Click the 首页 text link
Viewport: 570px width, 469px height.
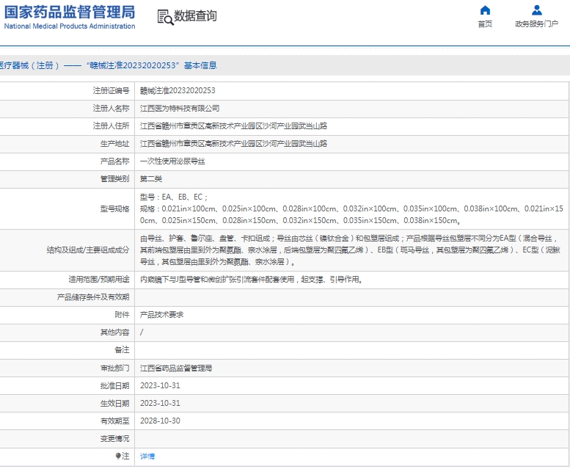tap(485, 24)
